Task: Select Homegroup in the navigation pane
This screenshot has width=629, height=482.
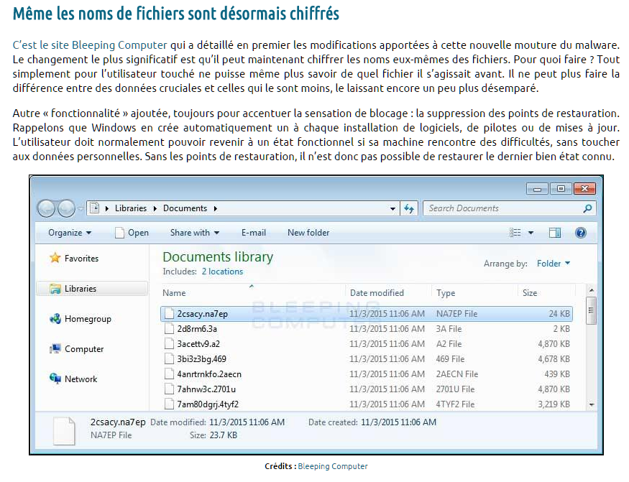Action: point(88,319)
